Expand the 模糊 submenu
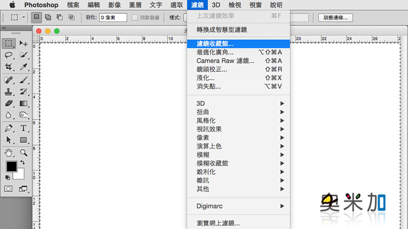This screenshot has height=229, width=408. 238,155
